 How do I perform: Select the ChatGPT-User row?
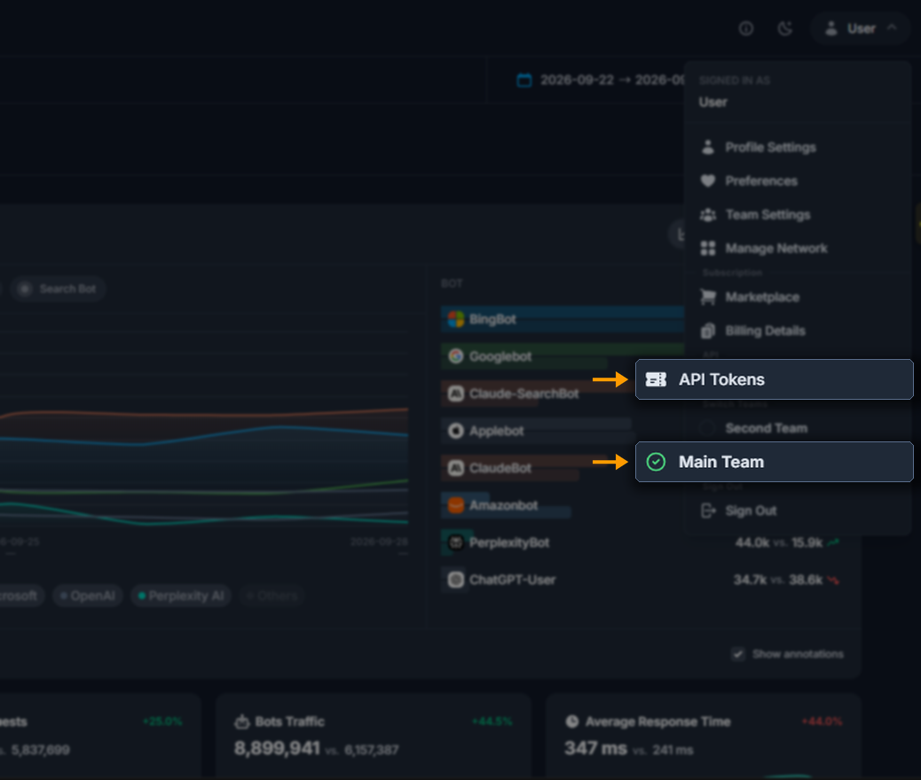[x=642, y=580]
